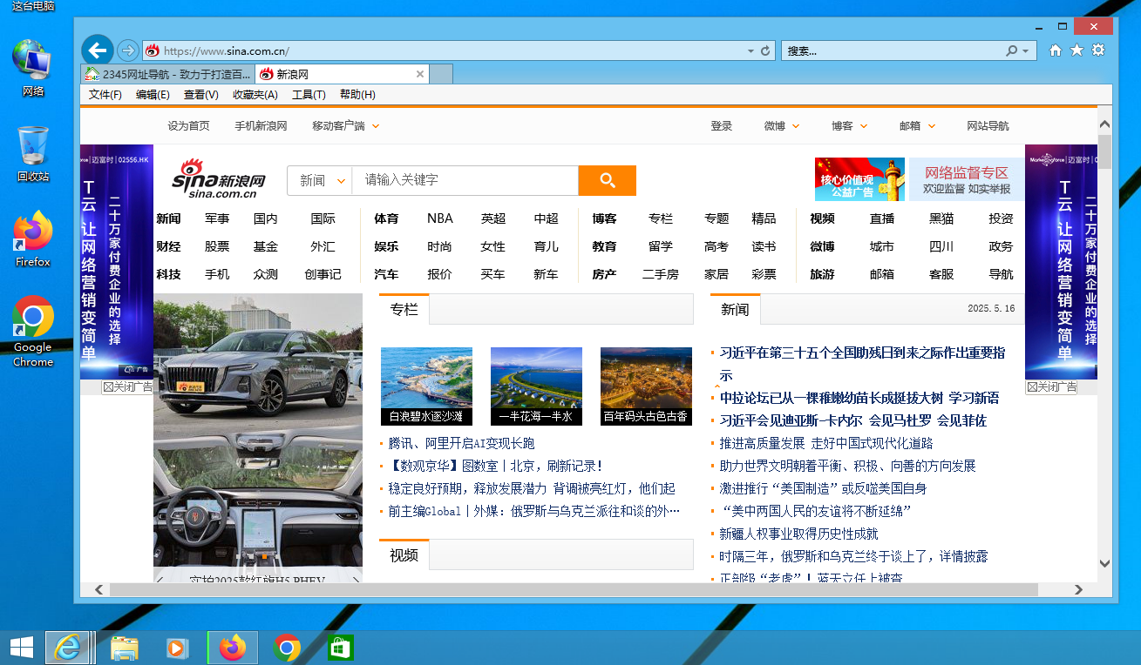
Task: Expand the 新闻 search category dropdown
Action: pos(341,180)
